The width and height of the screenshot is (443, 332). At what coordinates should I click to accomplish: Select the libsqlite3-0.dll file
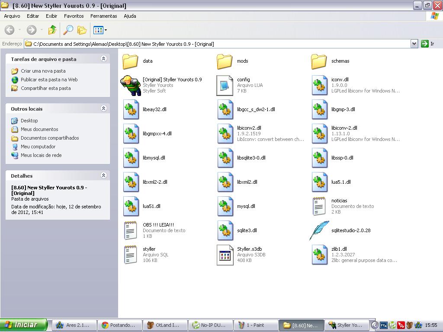click(241, 158)
